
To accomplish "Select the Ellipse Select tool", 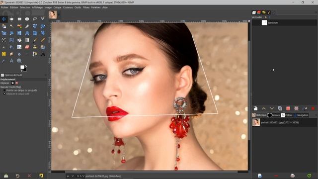I will [27, 19].
